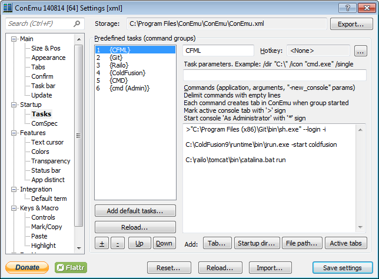This screenshot has height=279, width=379.
Task: Focus the Search settings field
Action: click(x=45, y=23)
